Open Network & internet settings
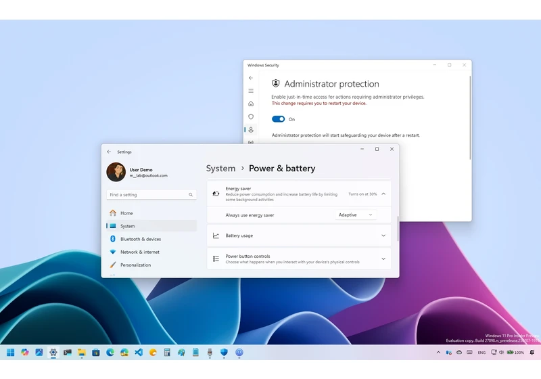The image size is (541, 379). (151, 252)
